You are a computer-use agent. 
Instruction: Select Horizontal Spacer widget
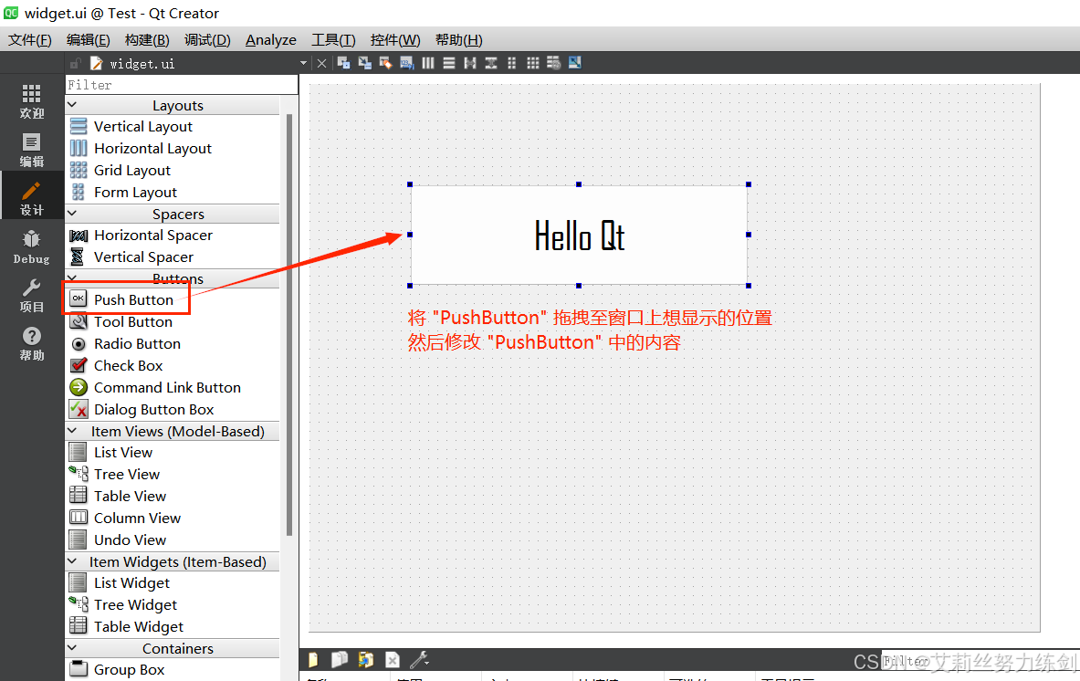(173, 236)
